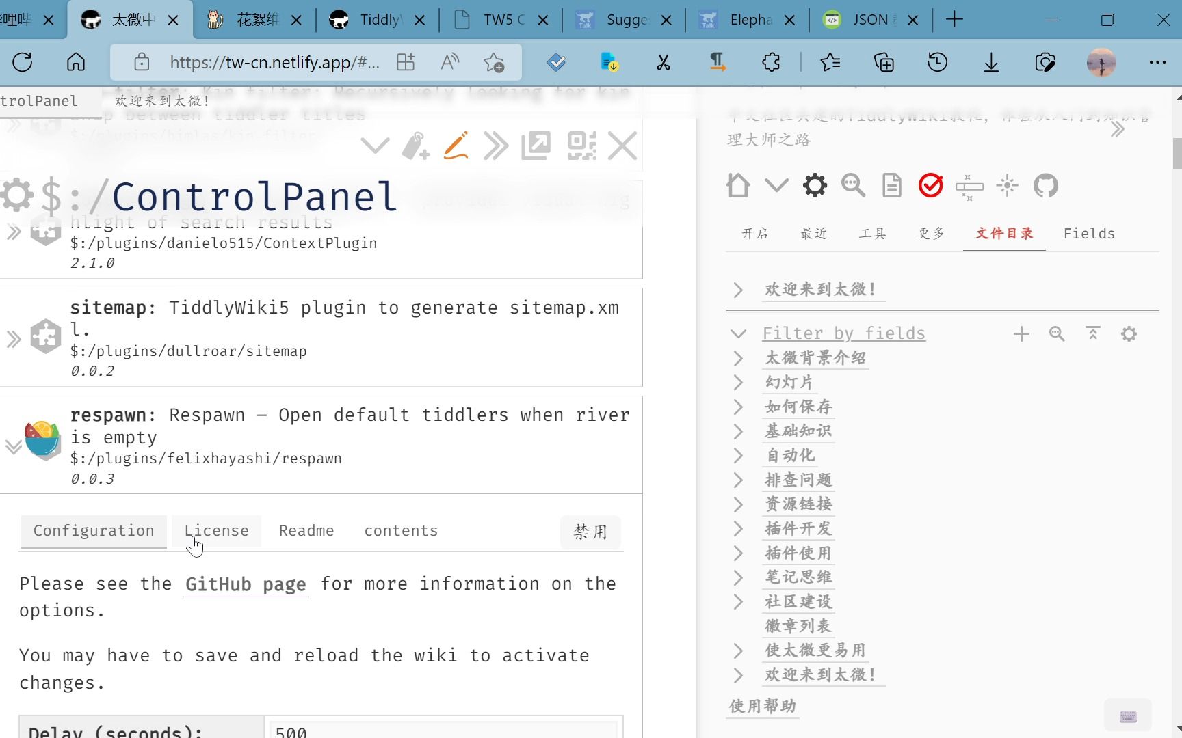The width and height of the screenshot is (1182, 738).
Task: Open browser Settings and more menu
Action: pos(1157,63)
